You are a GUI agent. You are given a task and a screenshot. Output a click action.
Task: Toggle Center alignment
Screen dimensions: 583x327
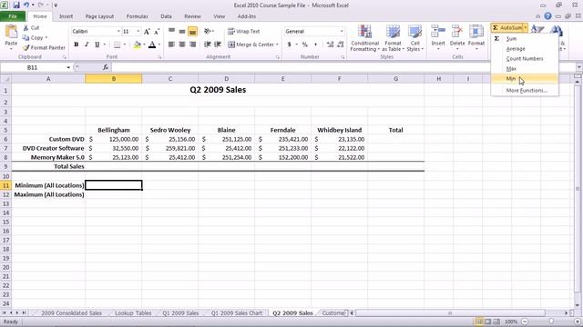tap(182, 45)
